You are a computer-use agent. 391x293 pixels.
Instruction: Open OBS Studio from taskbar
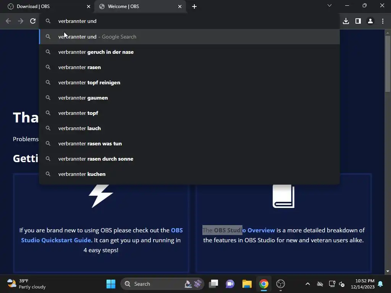coord(281,284)
